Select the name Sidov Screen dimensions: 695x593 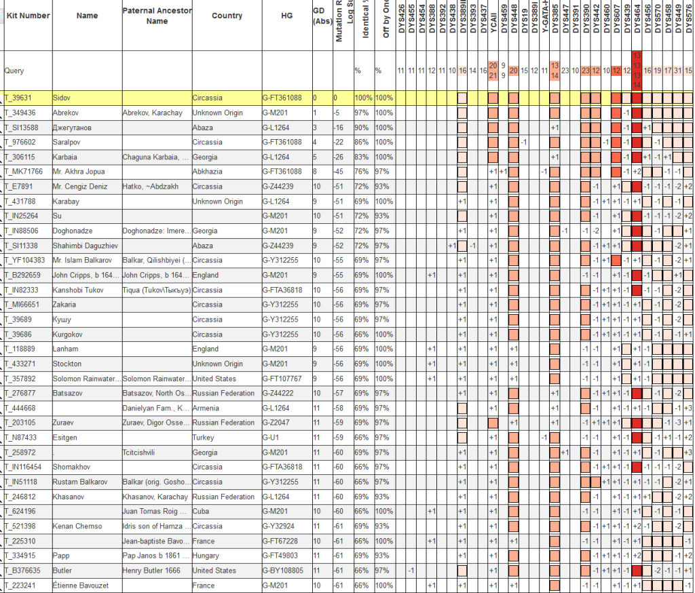click(61, 98)
